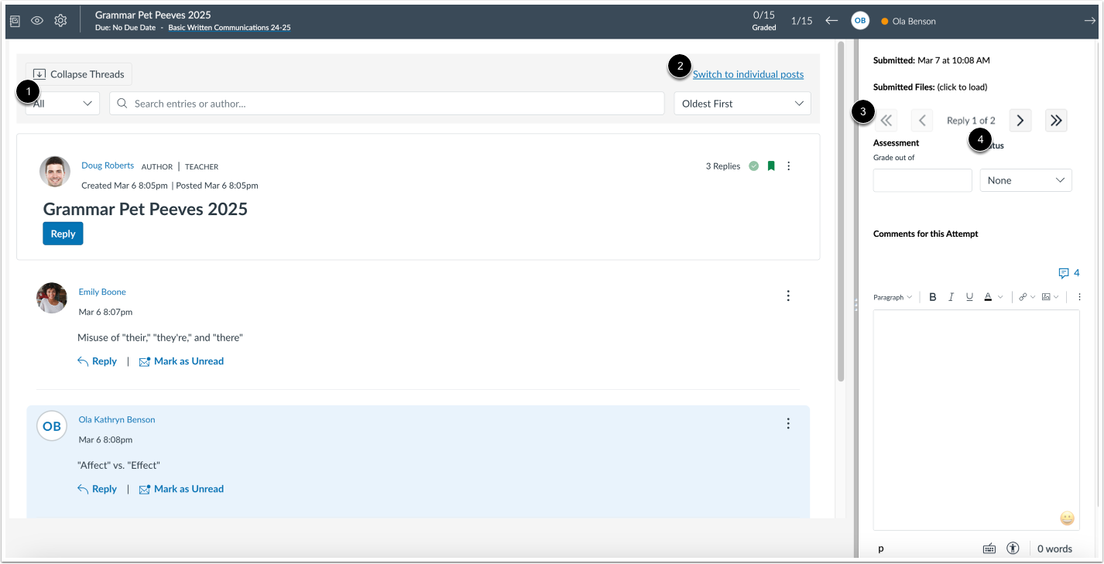Click Basic Written Communications 24-25 course link

point(230,27)
